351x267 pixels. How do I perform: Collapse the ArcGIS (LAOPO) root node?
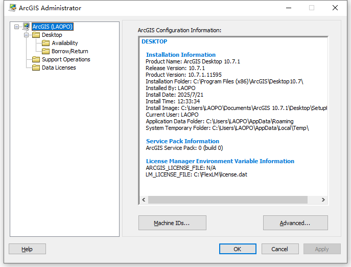(16, 27)
